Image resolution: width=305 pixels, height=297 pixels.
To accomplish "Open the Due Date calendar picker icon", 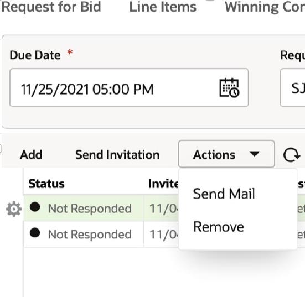I will click(x=229, y=87).
